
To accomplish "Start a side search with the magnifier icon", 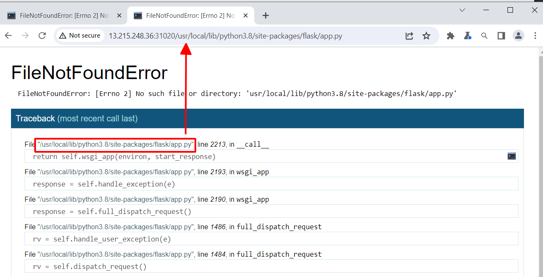I will pos(484,36).
